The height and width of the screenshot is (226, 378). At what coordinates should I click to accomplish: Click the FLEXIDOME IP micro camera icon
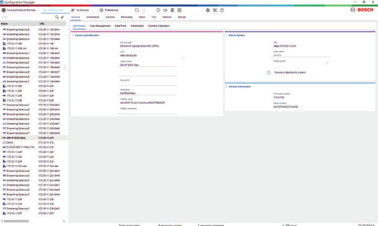4,147
